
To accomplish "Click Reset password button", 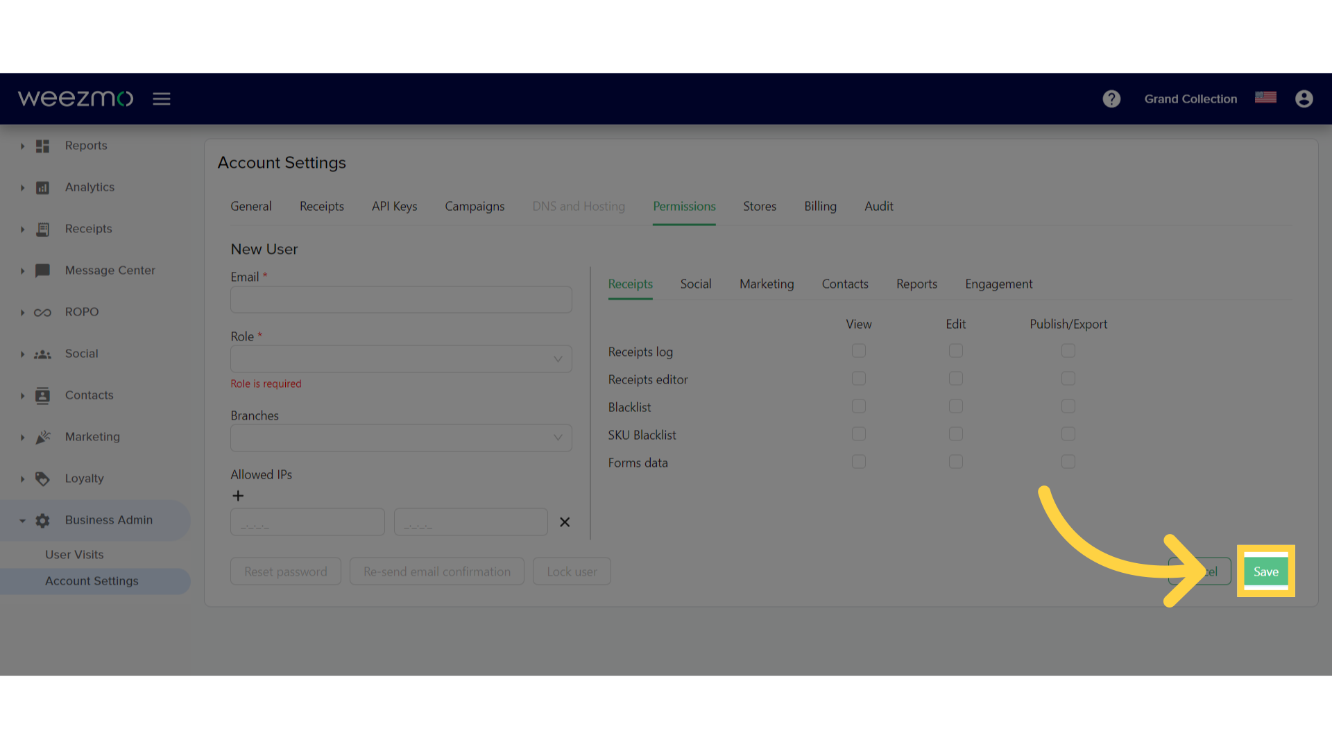I will click(x=286, y=571).
